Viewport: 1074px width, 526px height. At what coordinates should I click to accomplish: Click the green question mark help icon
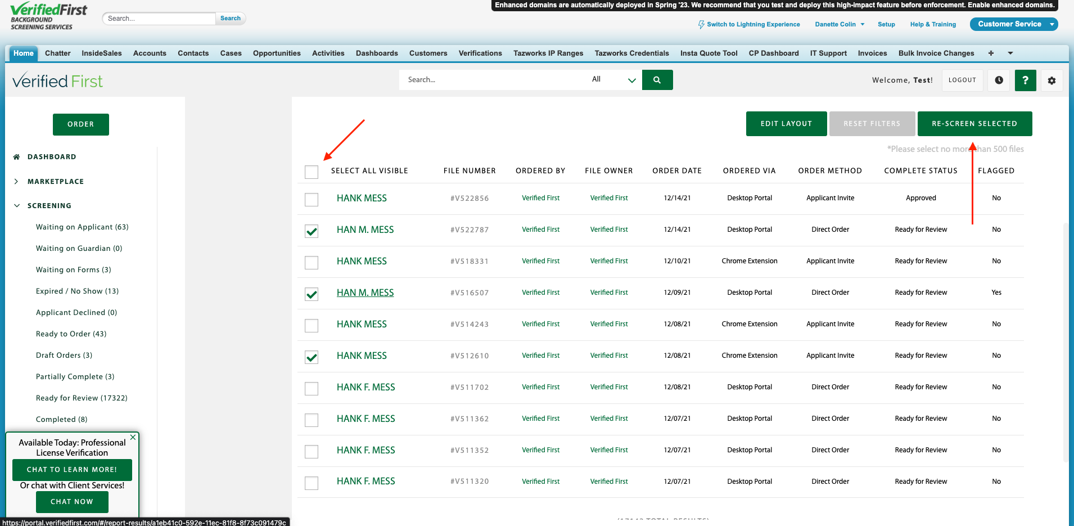[1025, 80]
